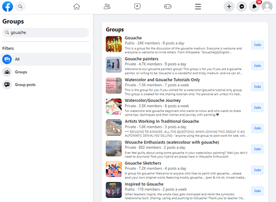Screen dimensions: 276x202
Task: Click the plus Create icon
Action: point(229,7)
